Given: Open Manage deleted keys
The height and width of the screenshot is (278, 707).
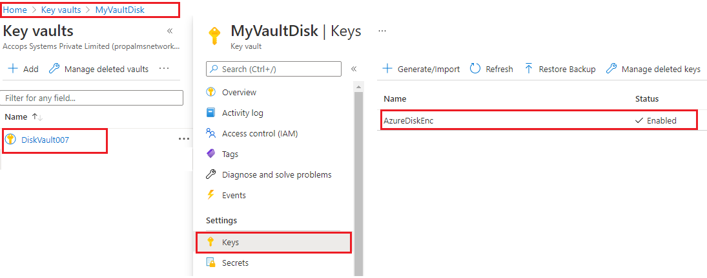Looking at the screenshot, I should coord(653,69).
